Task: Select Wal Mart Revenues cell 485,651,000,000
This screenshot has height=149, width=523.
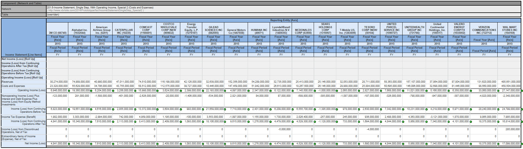Action: 511,82
